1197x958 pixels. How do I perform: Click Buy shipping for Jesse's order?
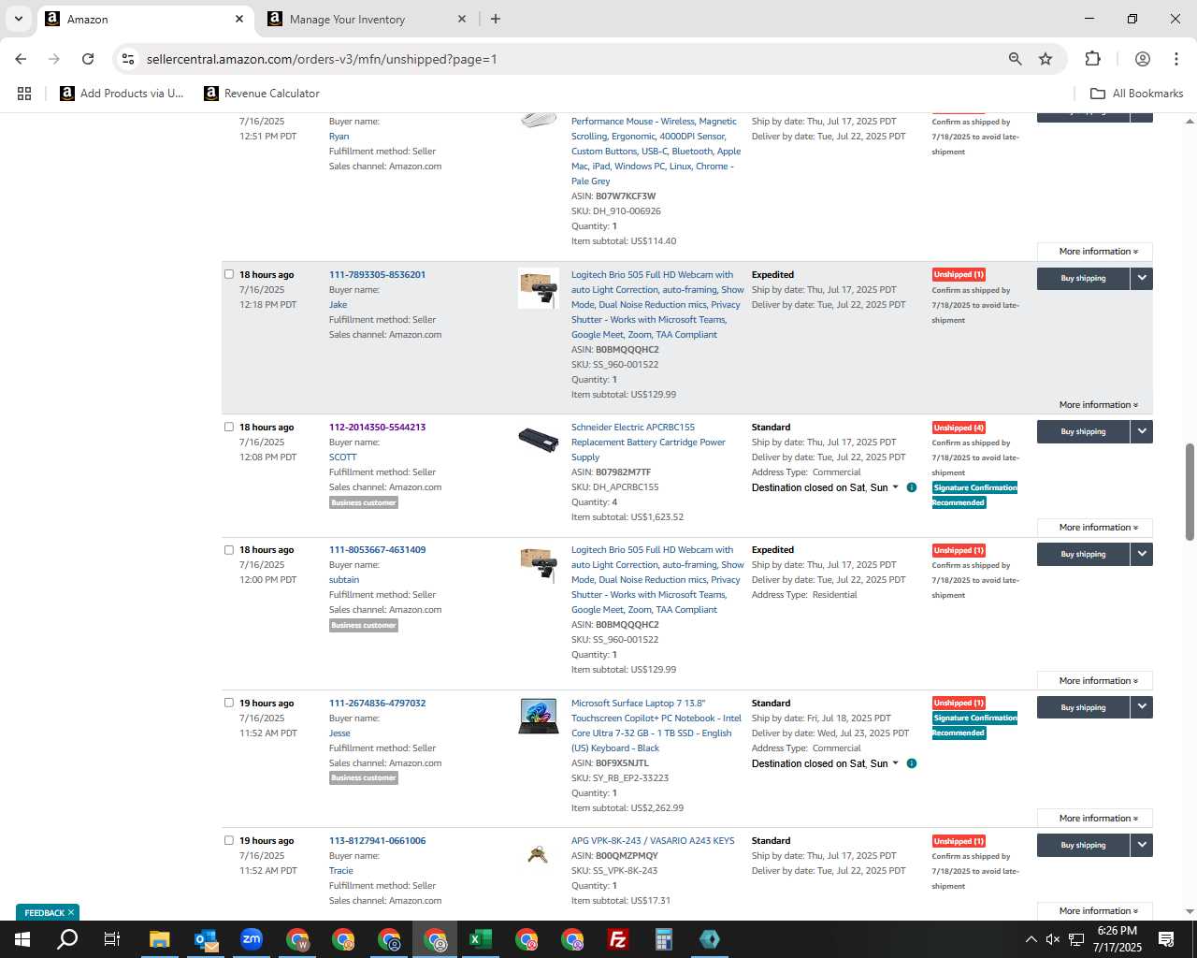(1083, 707)
